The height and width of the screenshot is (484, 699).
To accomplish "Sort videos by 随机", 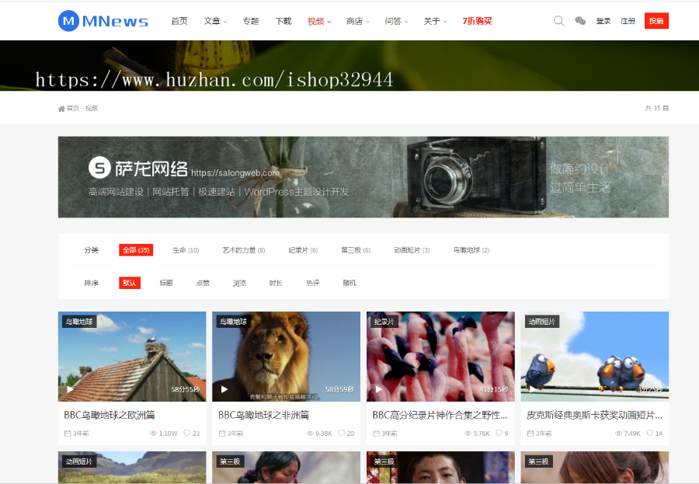I will coord(349,282).
